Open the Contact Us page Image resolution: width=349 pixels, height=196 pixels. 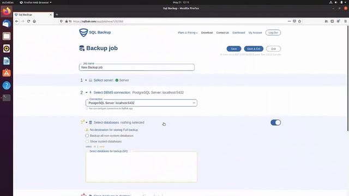tap(222, 33)
